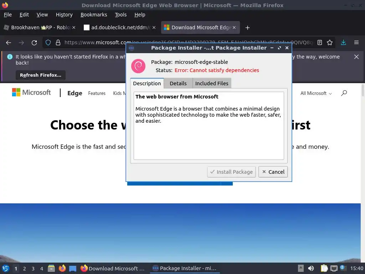This screenshot has width=365, height=274.
Task: Launch Firefox from the taskbar quick launch
Action: pyautogui.click(x=62, y=268)
